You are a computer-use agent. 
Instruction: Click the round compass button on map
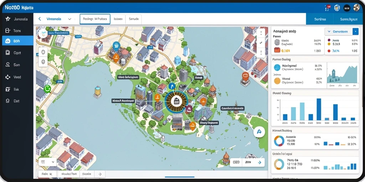(259, 132)
